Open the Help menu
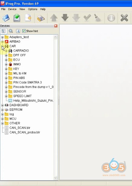Image resolution: width=132 pixels, height=186 pixels. 43,9
